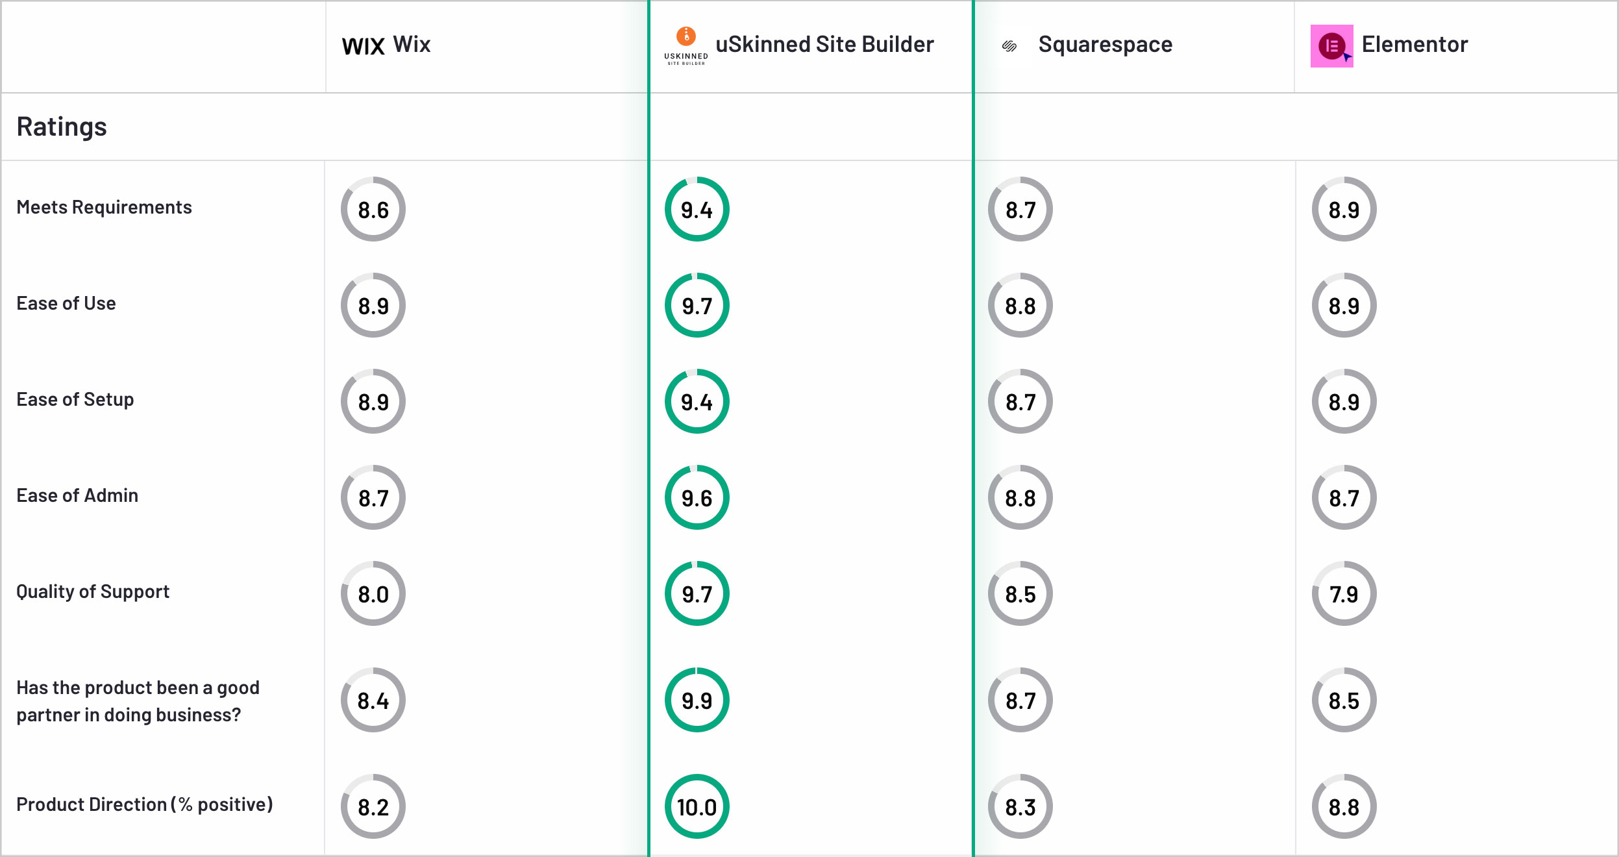Open the uSkinned Site Builder title link
Screen dimensions: 1619x857
click(824, 45)
